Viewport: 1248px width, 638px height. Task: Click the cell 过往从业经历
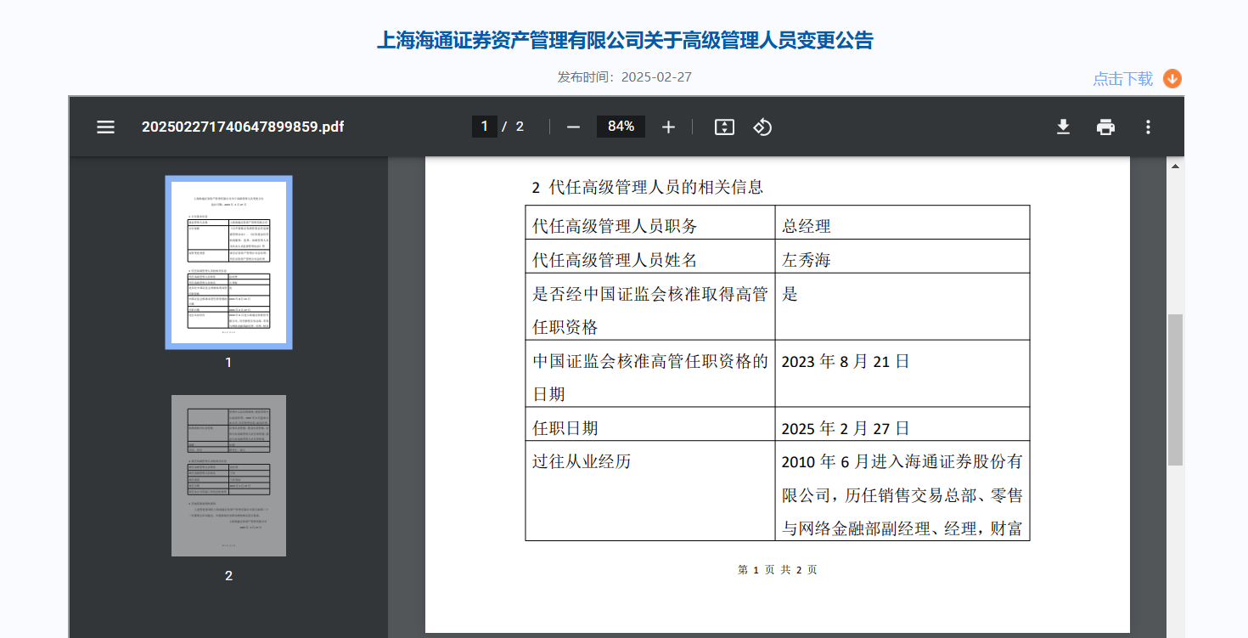point(650,490)
